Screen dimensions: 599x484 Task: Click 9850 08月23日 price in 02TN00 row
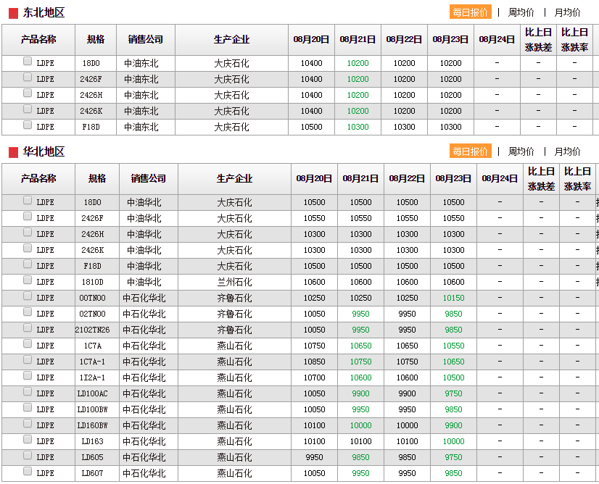coord(453,314)
